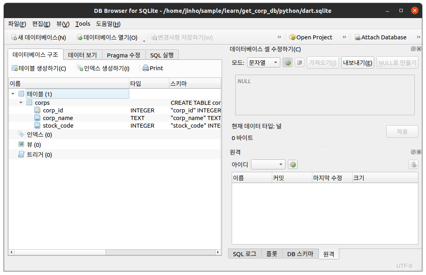Click 이름 column header in 원격 list
The image size is (426, 275).
252,178
